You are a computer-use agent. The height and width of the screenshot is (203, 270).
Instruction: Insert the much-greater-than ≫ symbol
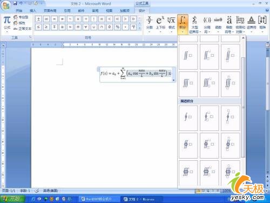pyautogui.click(x=133, y=19)
